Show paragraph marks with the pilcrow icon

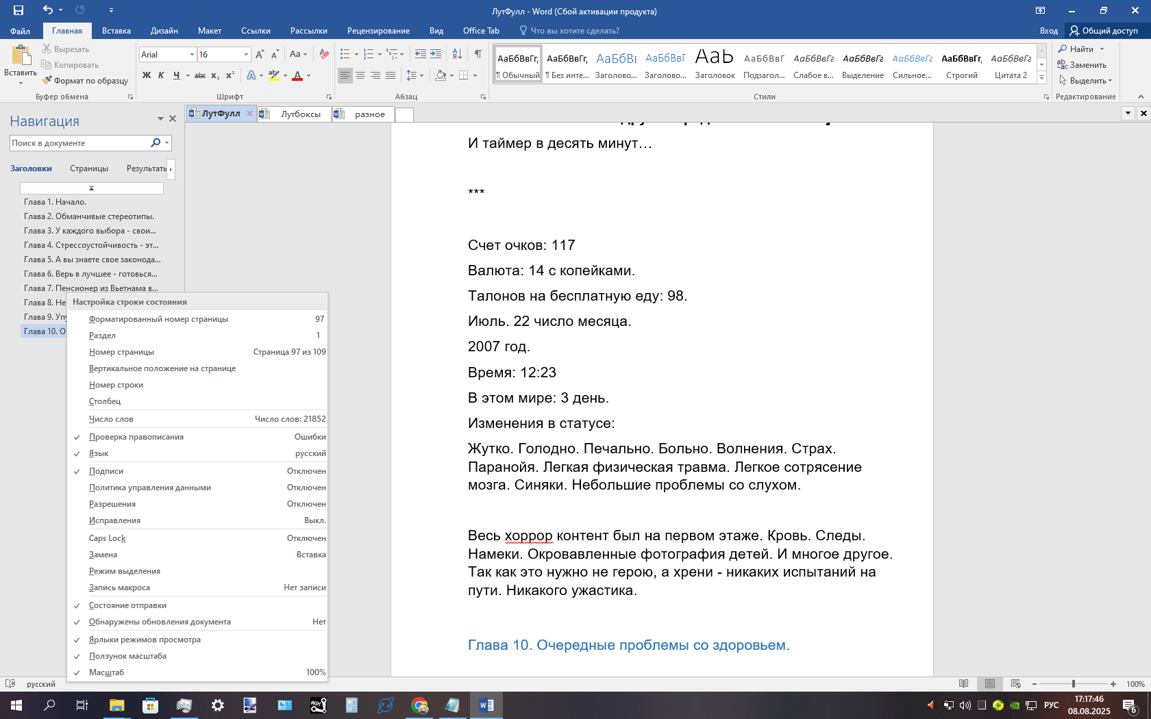478,54
